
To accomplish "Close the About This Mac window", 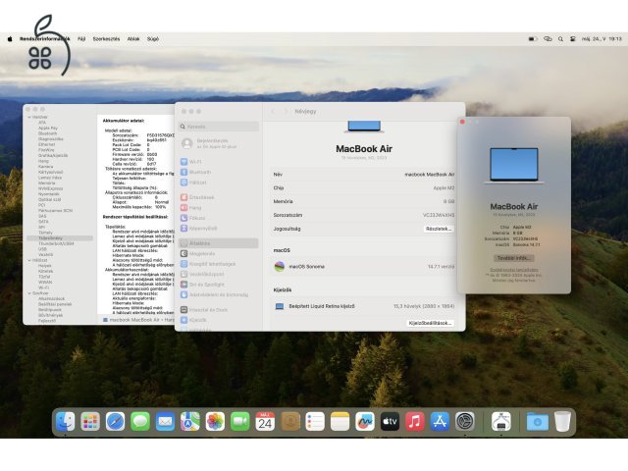I will [x=462, y=122].
